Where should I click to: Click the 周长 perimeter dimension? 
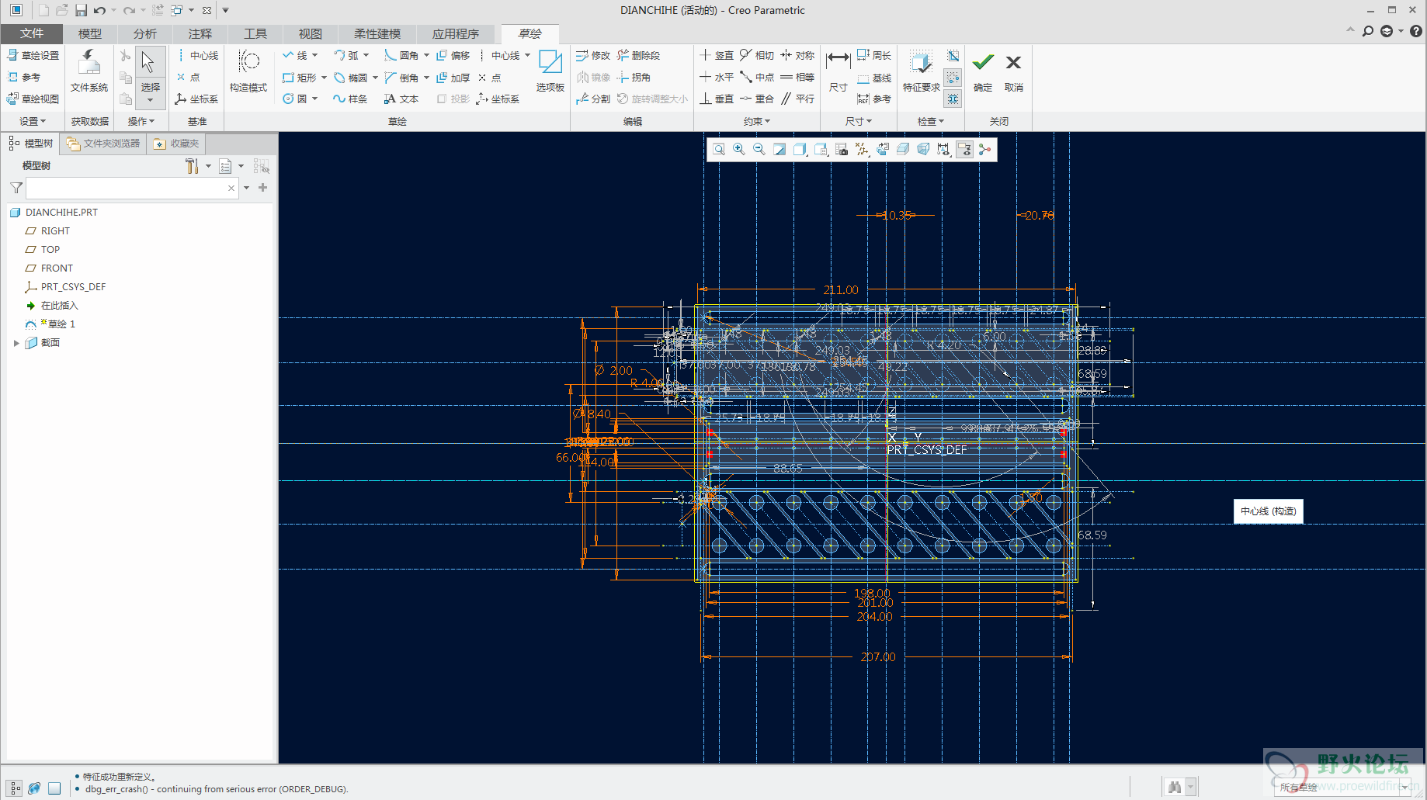click(x=874, y=56)
